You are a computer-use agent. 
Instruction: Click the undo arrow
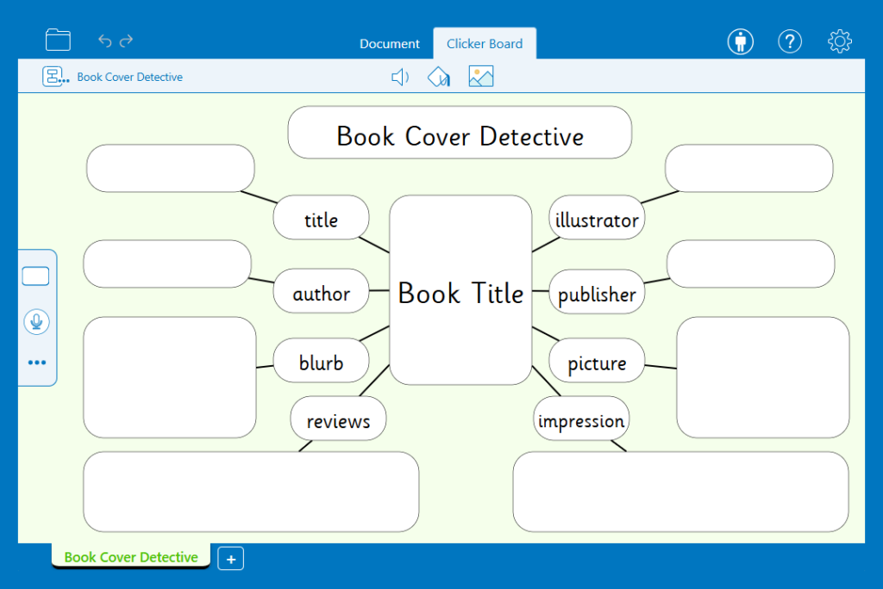104,40
